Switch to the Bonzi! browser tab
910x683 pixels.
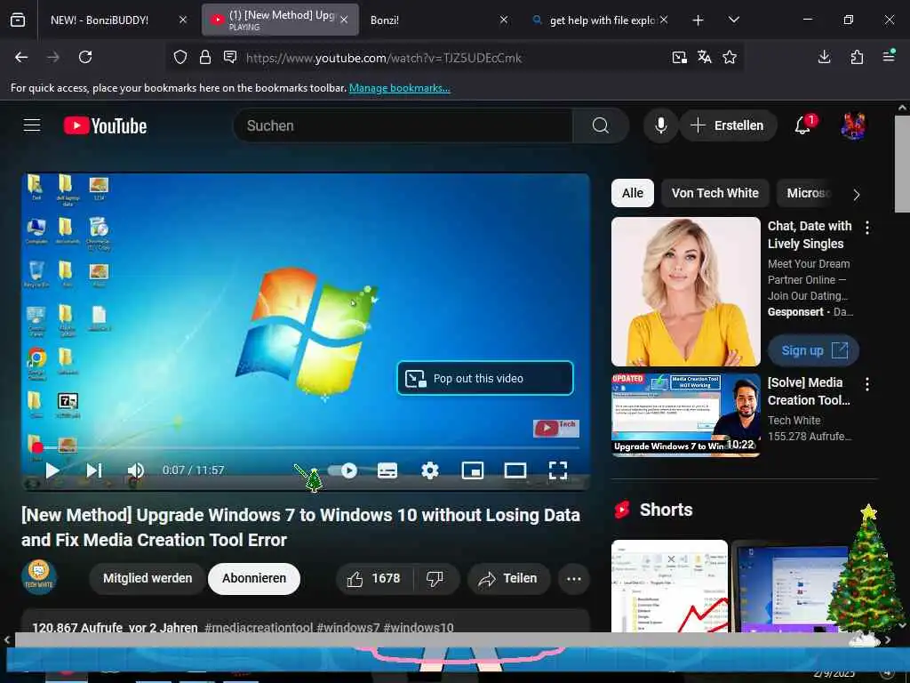(384, 20)
